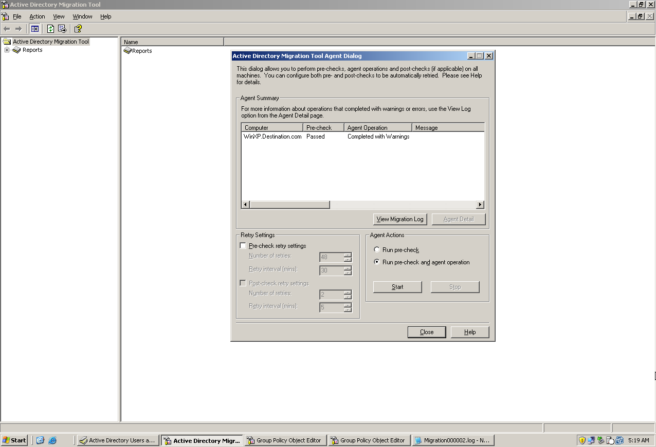Open the Window menu
The height and width of the screenshot is (447, 656).
tap(82, 16)
